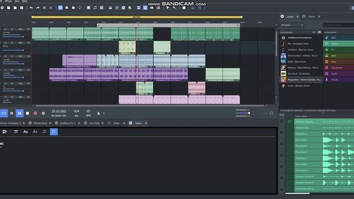The width and height of the screenshot is (354, 199).
Task: Select the Keys instrument category
Action: click(339, 55)
